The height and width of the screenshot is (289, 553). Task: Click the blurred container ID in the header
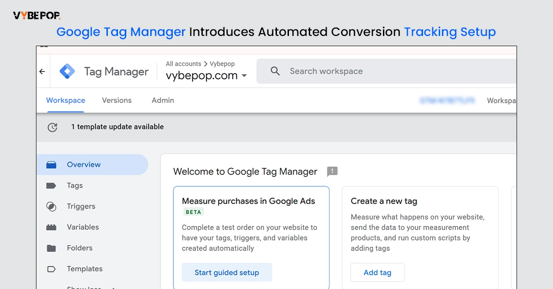pyautogui.click(x=447, y=100)
